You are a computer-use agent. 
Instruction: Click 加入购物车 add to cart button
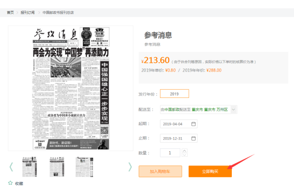[x=160, y=171]
